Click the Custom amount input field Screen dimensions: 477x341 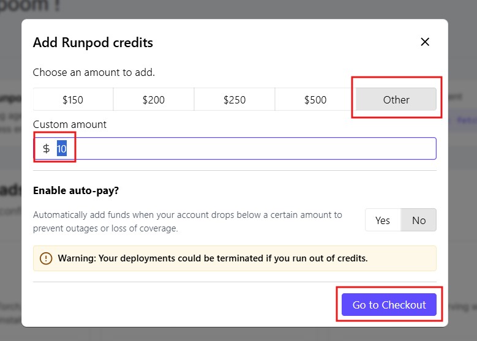click(235, 148)
